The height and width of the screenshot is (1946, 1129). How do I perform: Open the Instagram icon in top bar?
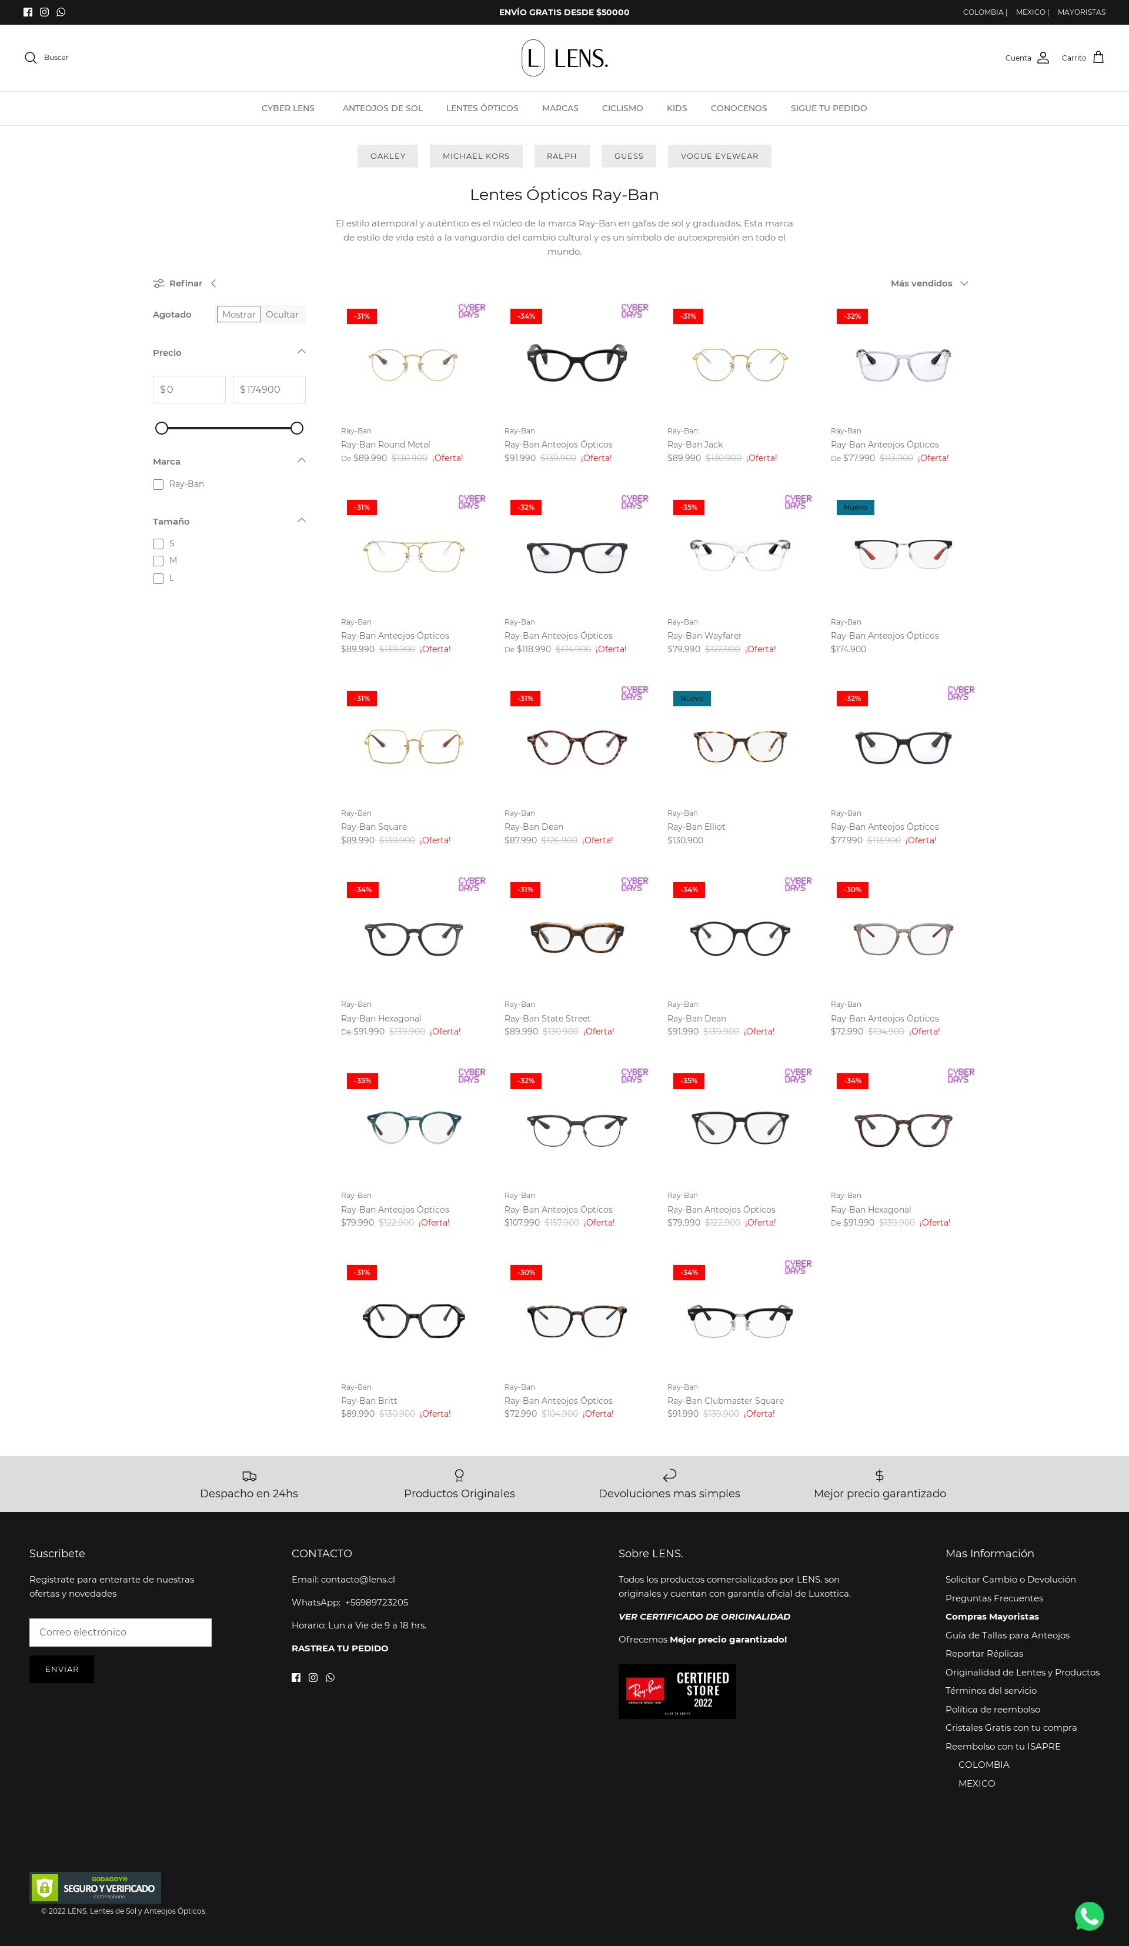pyautogui.click(x=44, y=12)
